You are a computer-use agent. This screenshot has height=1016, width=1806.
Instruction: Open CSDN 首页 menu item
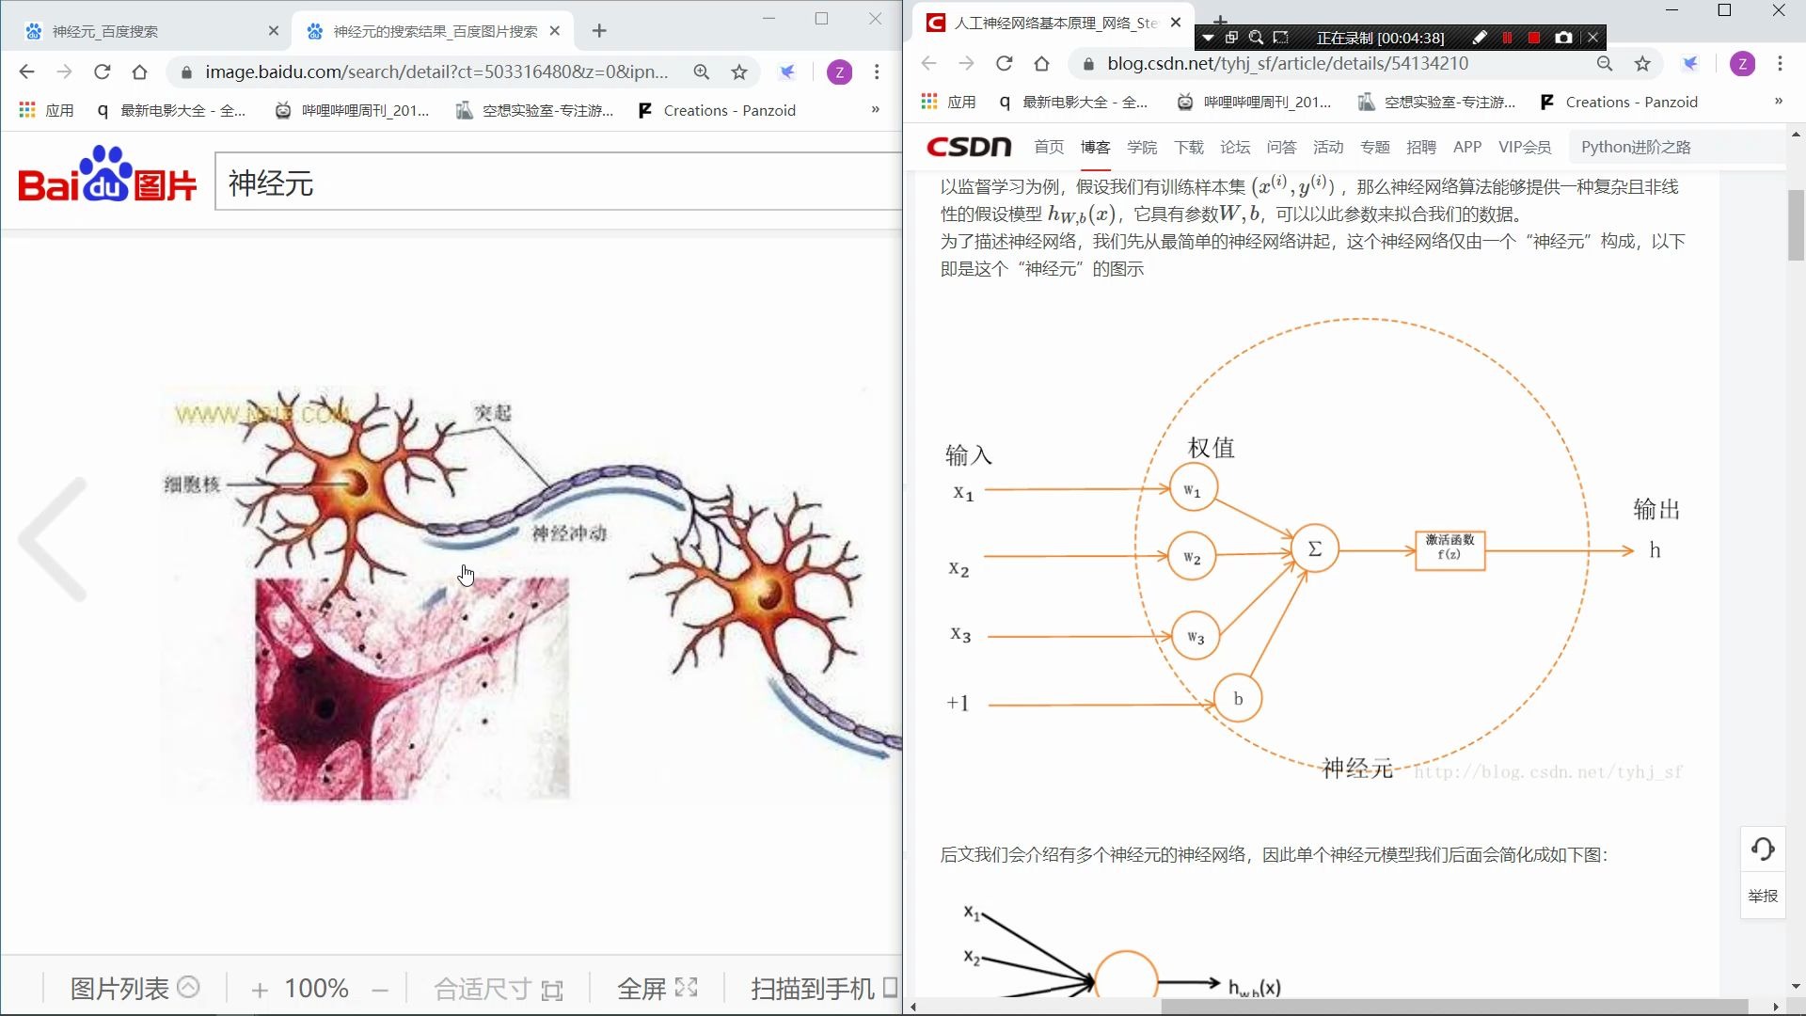coord(1049,147)
